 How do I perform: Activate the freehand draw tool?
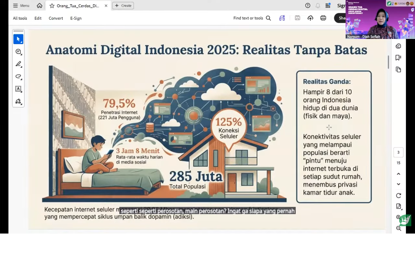tap(18, 77)
